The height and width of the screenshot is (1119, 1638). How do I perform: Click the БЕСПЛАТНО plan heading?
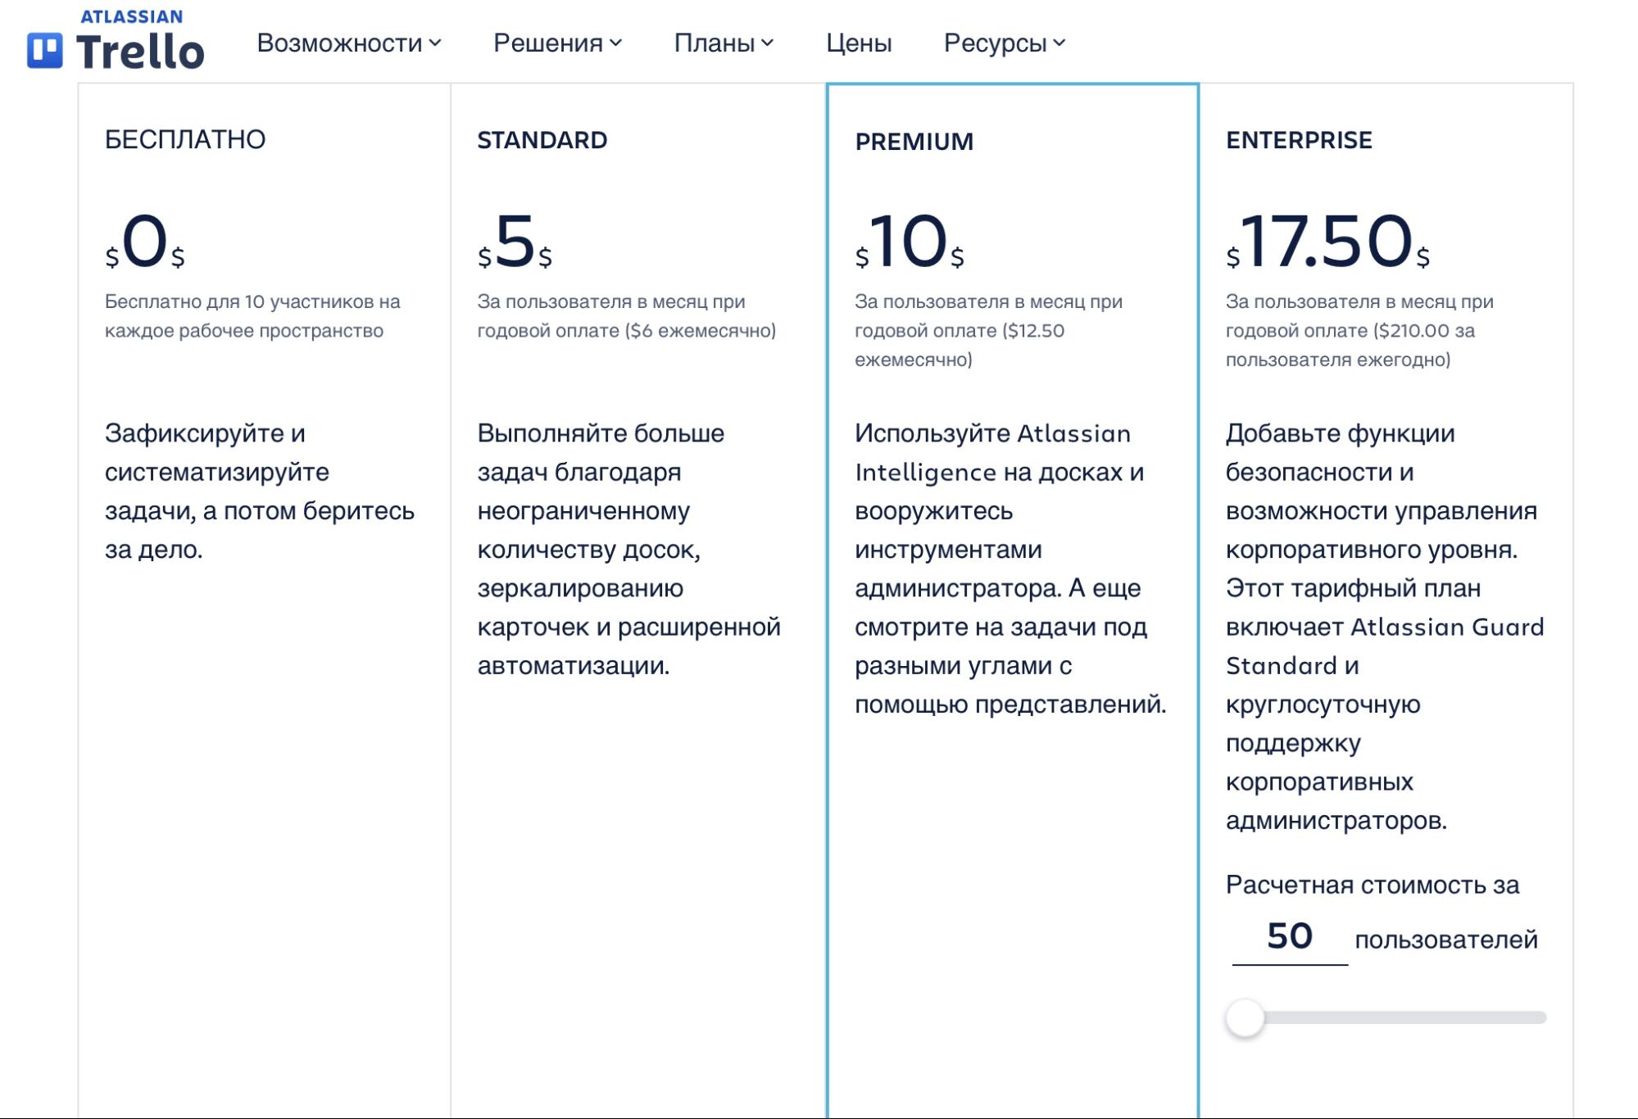[185, 139]
